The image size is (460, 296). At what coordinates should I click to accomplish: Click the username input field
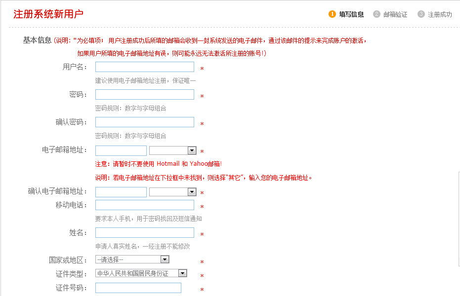coord(145,67)
